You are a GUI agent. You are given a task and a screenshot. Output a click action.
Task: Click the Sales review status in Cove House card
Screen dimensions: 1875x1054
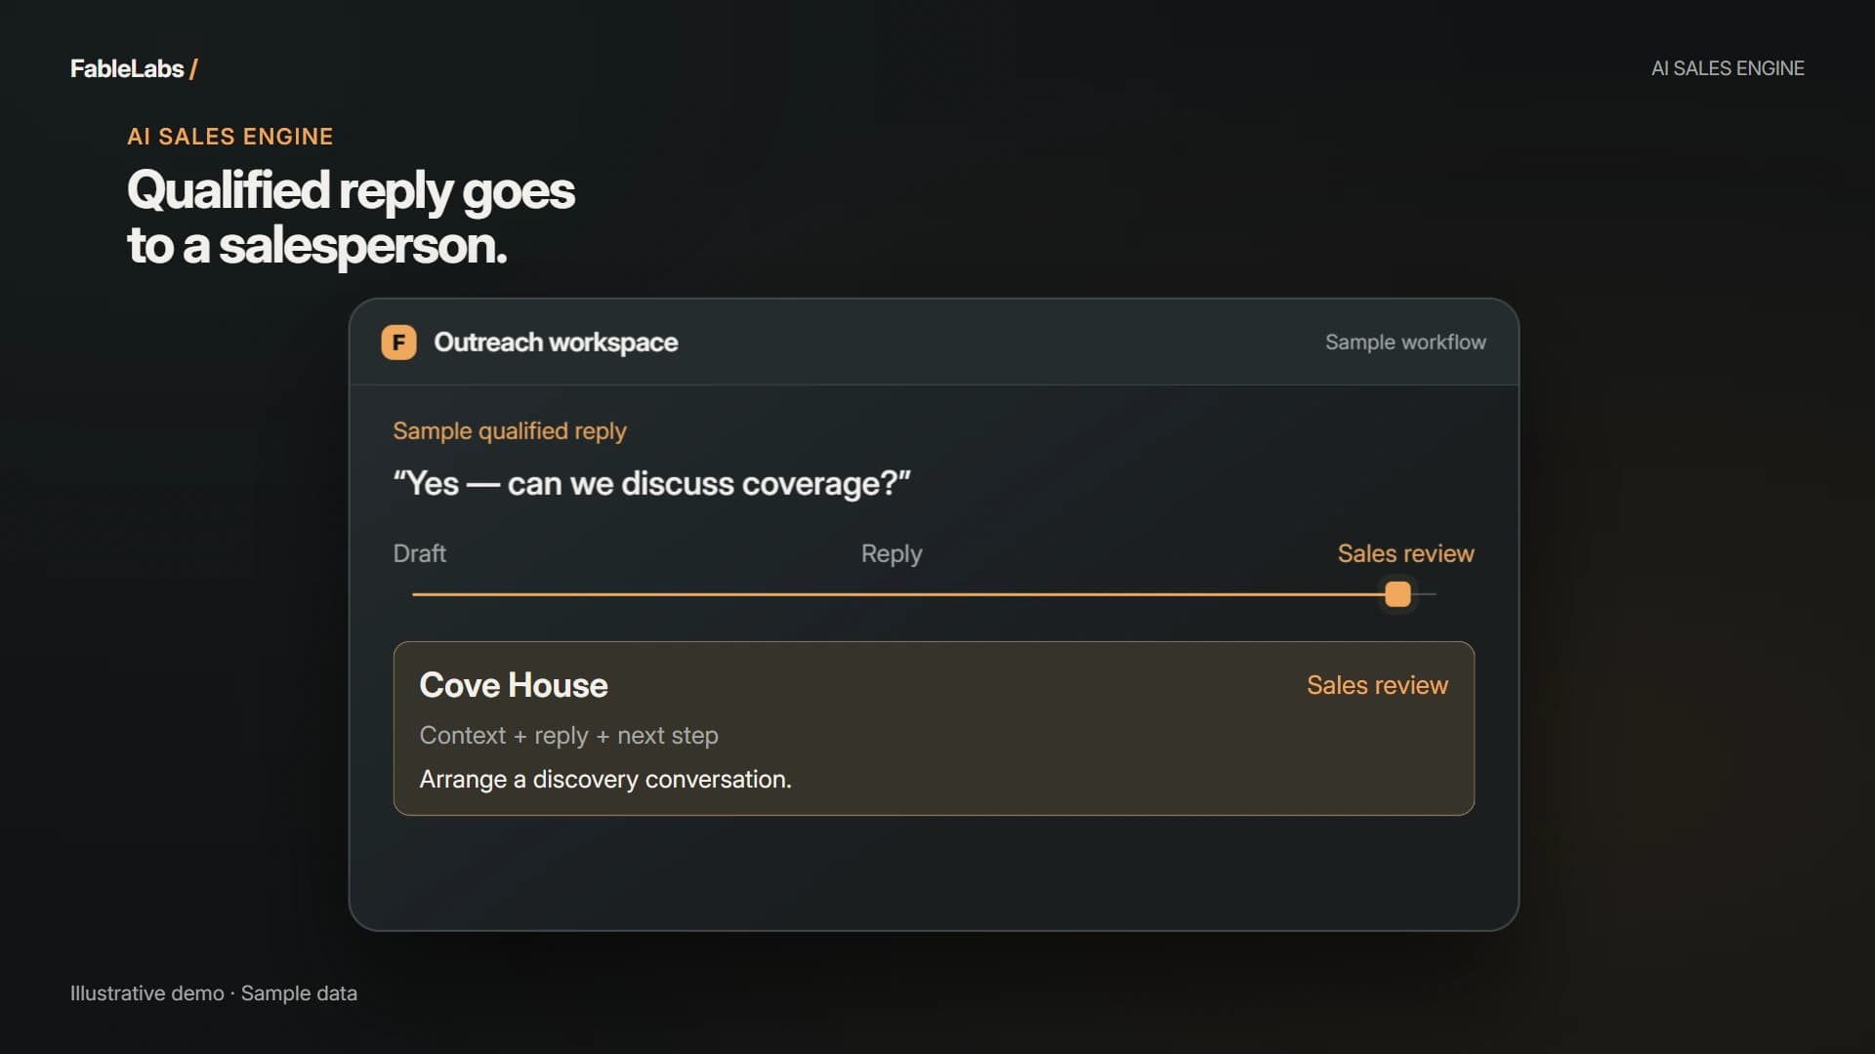tap(1377, 685)
